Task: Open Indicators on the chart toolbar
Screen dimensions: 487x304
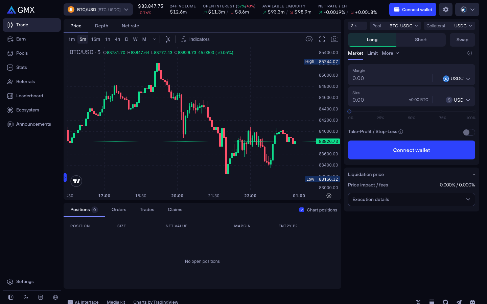Action: 195,39
